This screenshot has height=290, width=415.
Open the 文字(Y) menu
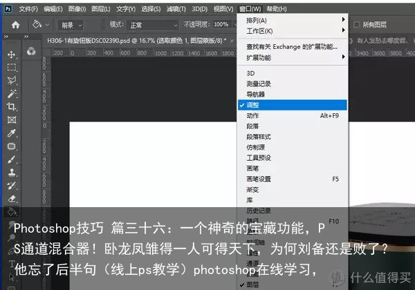point(126,9)
